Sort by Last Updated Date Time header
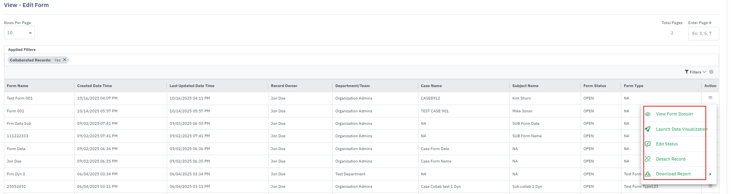 [x=192, y=86]
